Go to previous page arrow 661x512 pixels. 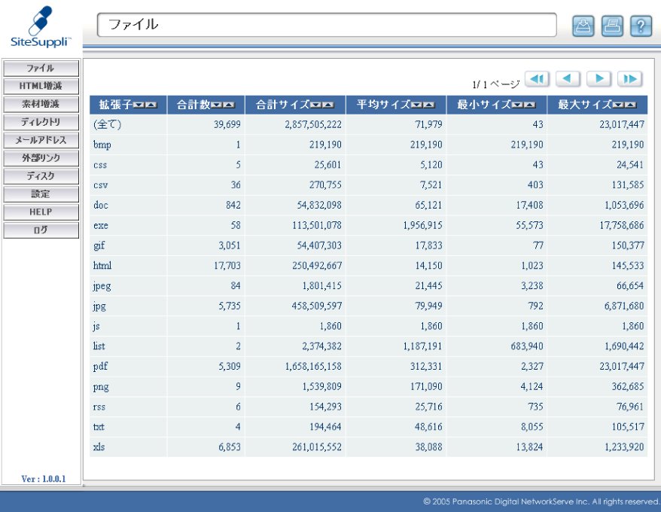(x=568, y=79)
